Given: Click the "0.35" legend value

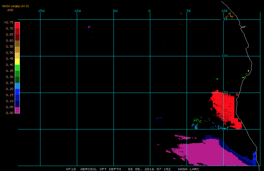Looking at the screenshot, I should [x=10, y=71].
